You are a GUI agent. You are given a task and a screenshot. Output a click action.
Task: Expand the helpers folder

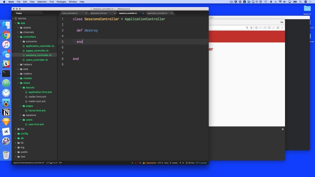pyautogui.click(x=18, y=65)
